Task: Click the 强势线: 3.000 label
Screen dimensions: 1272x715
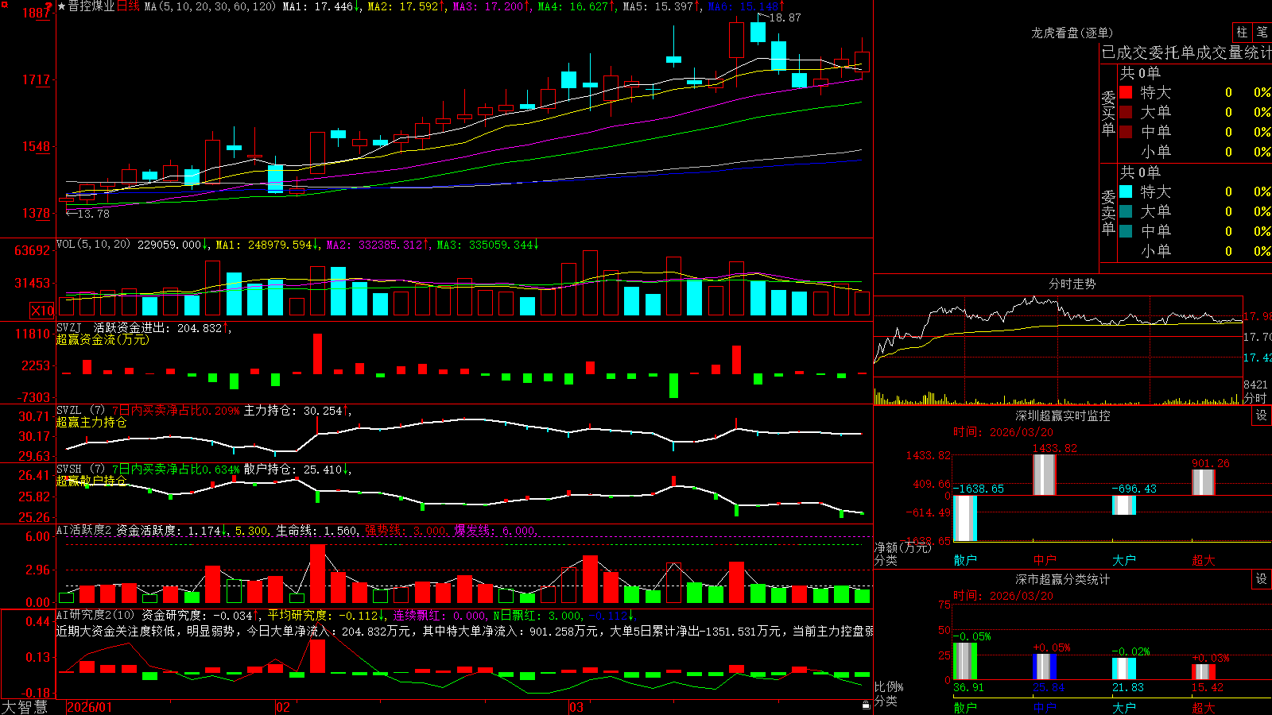Action: [405, 531]
